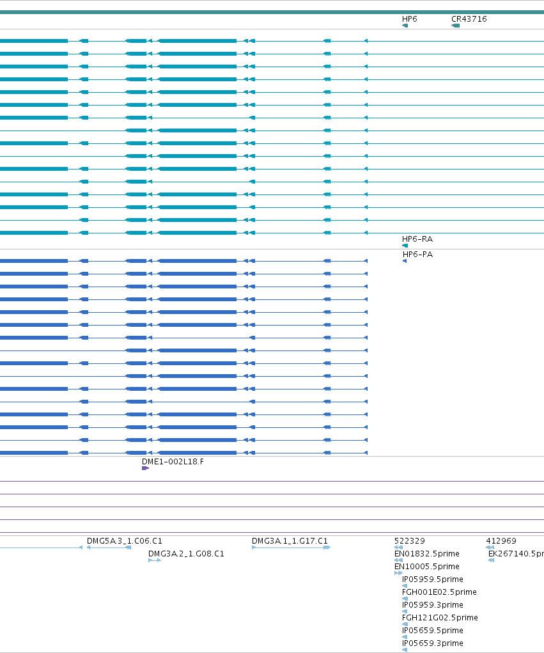544x653 pixels.
Task: Click the DMG3A1_1.G17.C1 alignment glyph
Action: tap(291, 547)
